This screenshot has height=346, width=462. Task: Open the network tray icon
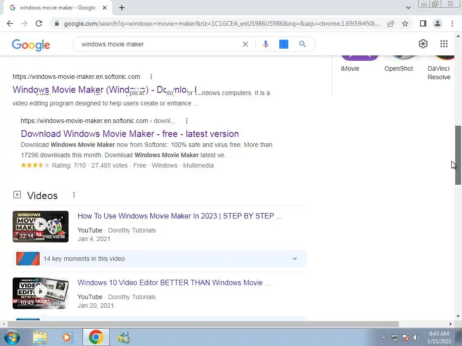click(x=394, y=337)
